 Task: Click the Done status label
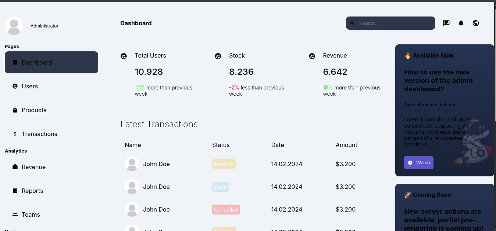pyautogui.click(x=220, y=187)
